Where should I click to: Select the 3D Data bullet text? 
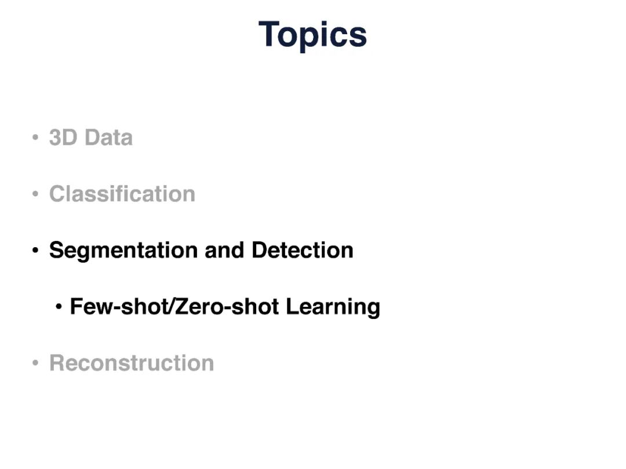pos(91,138)
